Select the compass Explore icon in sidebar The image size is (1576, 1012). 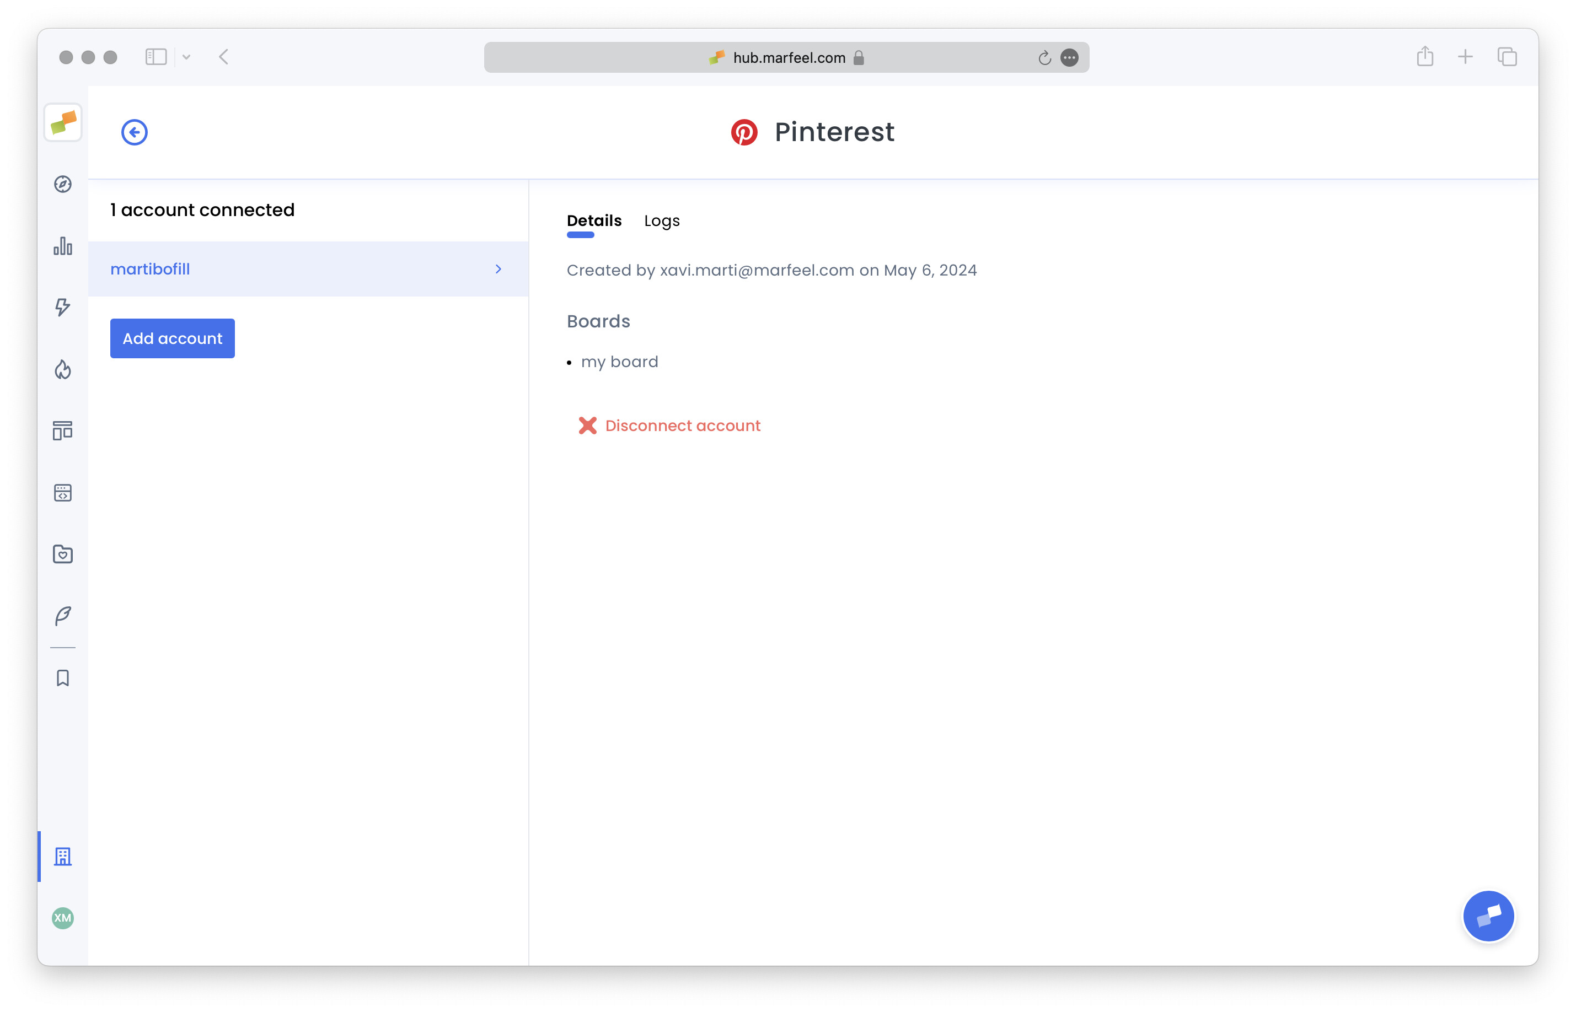coord(62,185)
